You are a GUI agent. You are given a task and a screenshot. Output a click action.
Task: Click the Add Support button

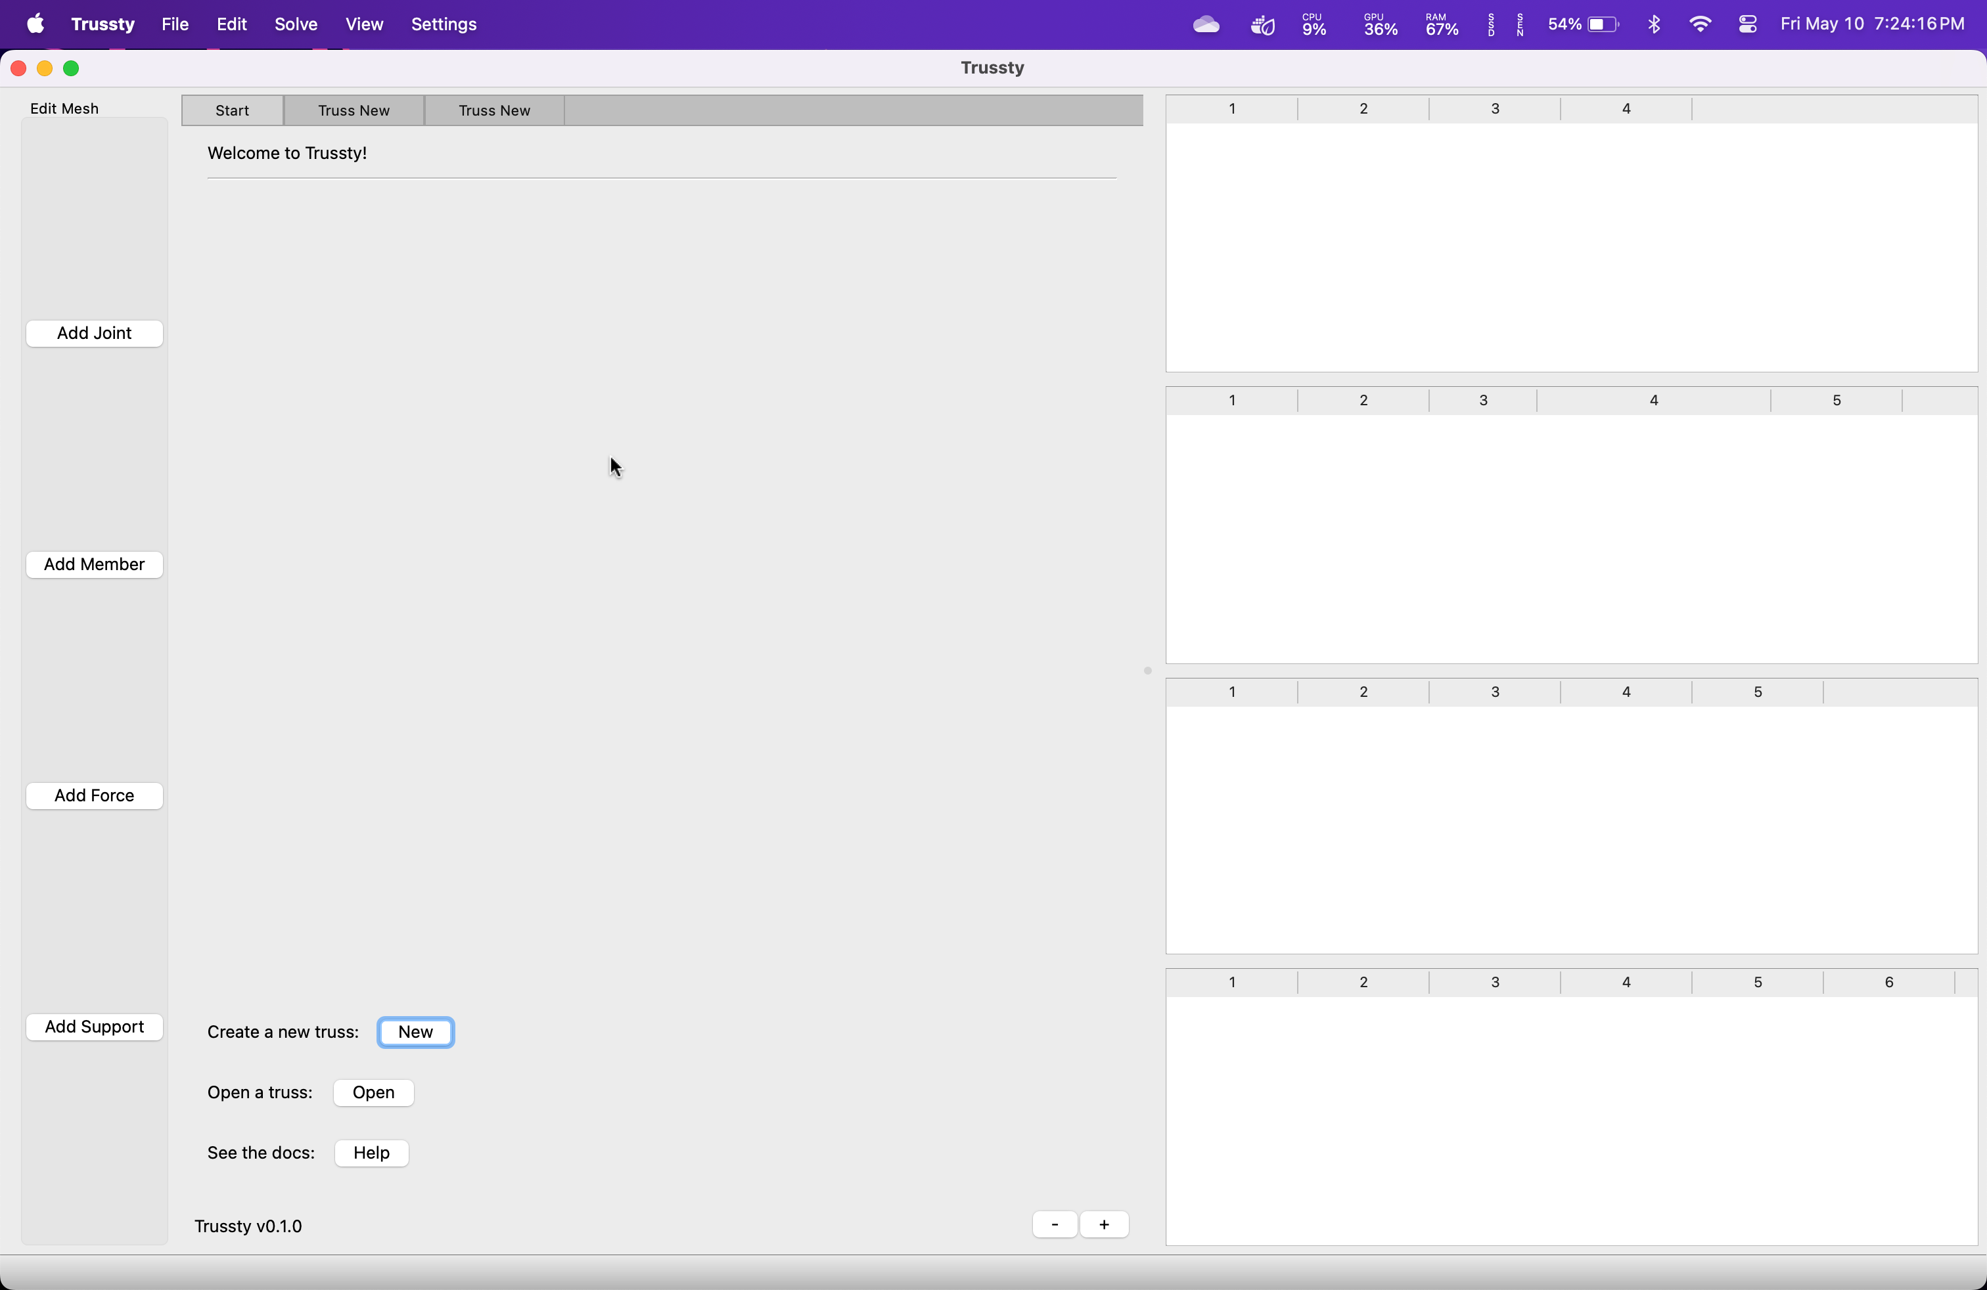95,1027
